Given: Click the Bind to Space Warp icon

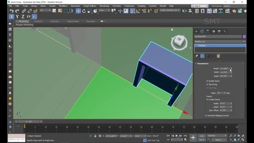Looking at the screenshot, I should coord(35,11).
